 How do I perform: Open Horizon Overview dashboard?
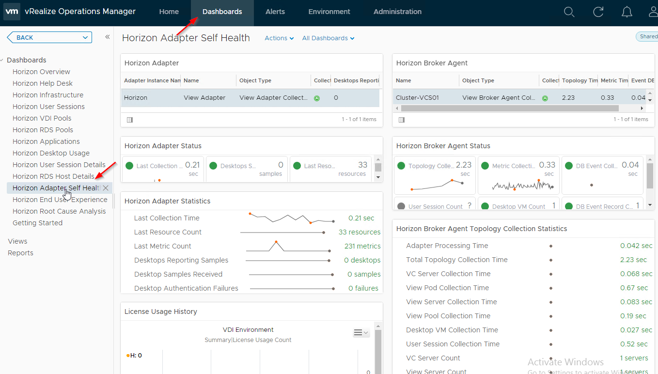[x=41, y=72]
